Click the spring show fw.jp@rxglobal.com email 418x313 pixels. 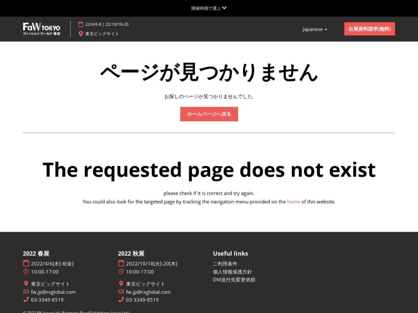click(53, 292)
